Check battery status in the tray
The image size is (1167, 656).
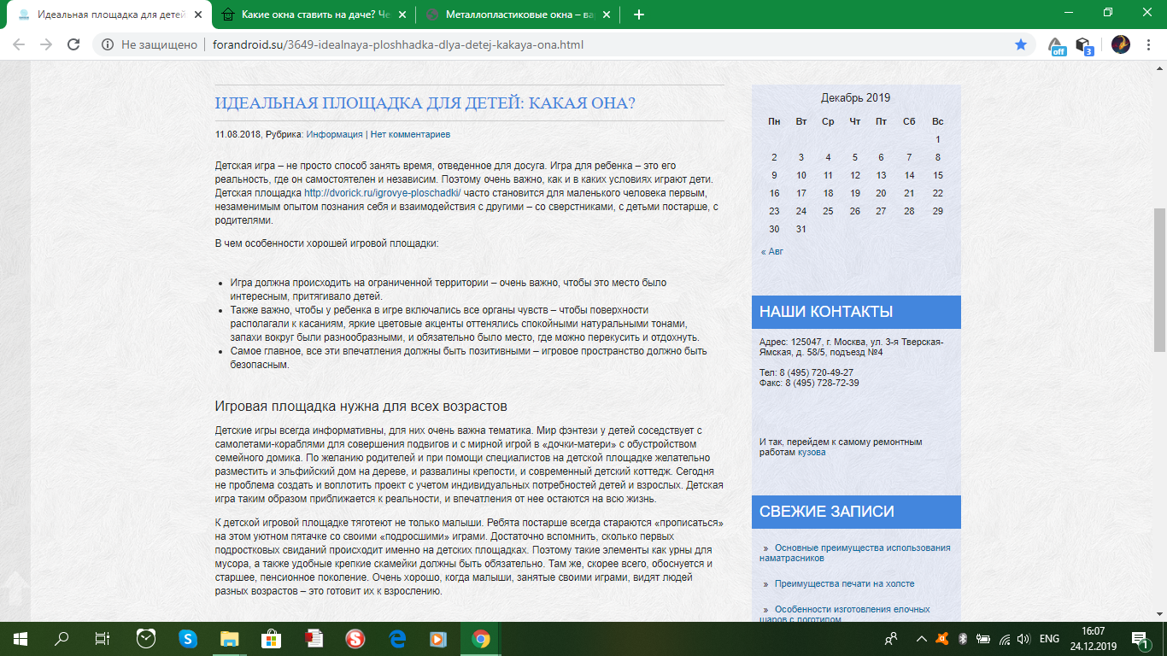983,638
